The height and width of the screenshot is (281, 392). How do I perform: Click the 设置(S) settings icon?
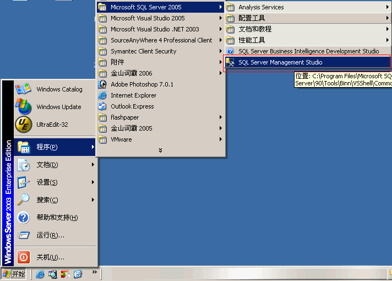point(24,182)
